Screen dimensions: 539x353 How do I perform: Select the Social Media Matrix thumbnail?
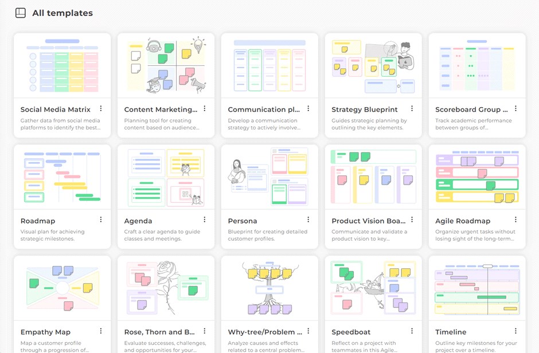pyautogui.click(x=63, y=65)
